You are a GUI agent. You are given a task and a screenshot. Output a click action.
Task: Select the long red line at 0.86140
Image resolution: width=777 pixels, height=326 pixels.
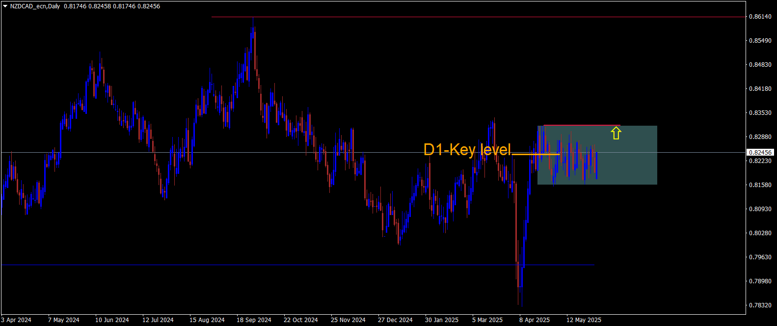[x=479, y=17]
